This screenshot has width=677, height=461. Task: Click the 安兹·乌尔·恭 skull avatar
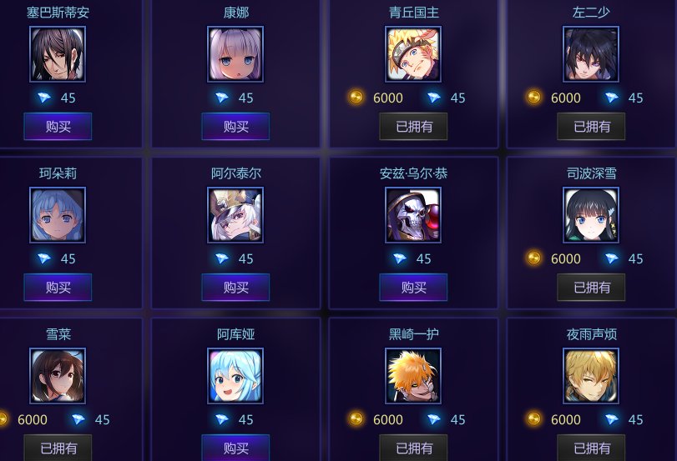coord(413,215)
